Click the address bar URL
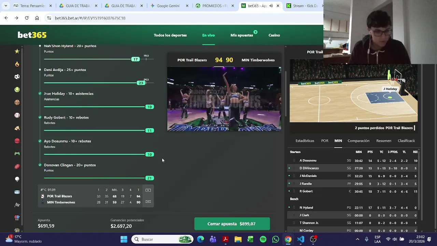 (x=90, y=18)
